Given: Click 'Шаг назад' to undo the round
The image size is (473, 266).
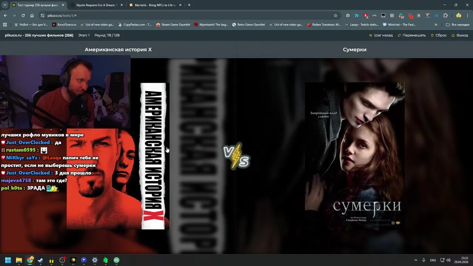Looking at the screenshot, I should (x=381, y=35).
